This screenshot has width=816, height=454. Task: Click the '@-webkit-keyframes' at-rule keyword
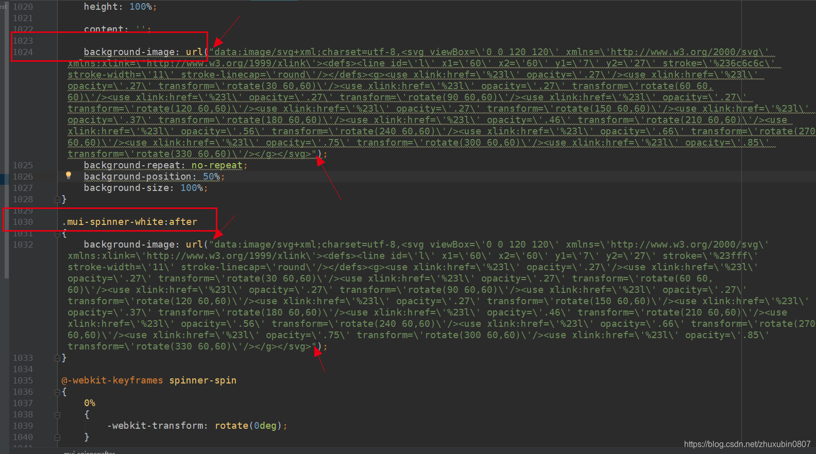click(x=112, y=380)
